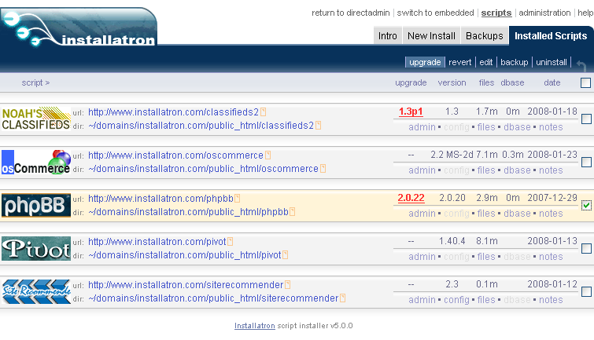The image size is (594, 340).
Task: Open the New Install tab
Action: tap(431, 36)
